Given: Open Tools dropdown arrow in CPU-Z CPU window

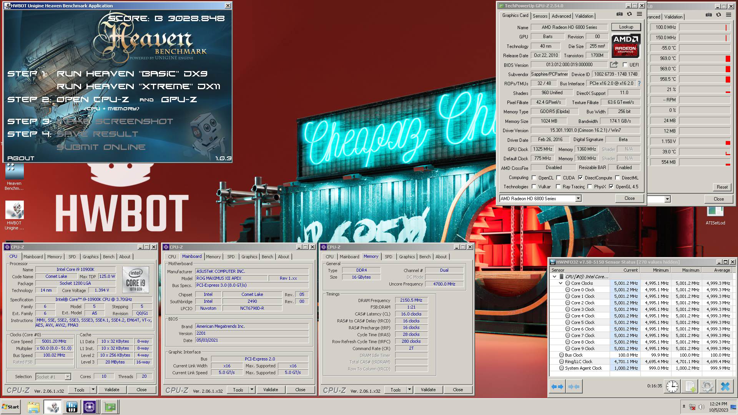Looking at the screenshot, I should point(93,390).
